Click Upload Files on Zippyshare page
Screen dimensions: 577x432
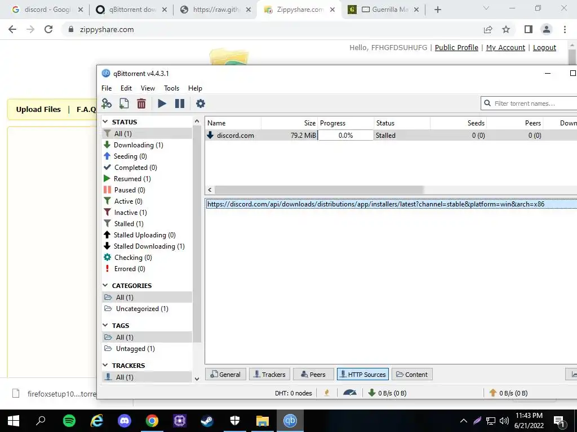(x=38, y=109)
